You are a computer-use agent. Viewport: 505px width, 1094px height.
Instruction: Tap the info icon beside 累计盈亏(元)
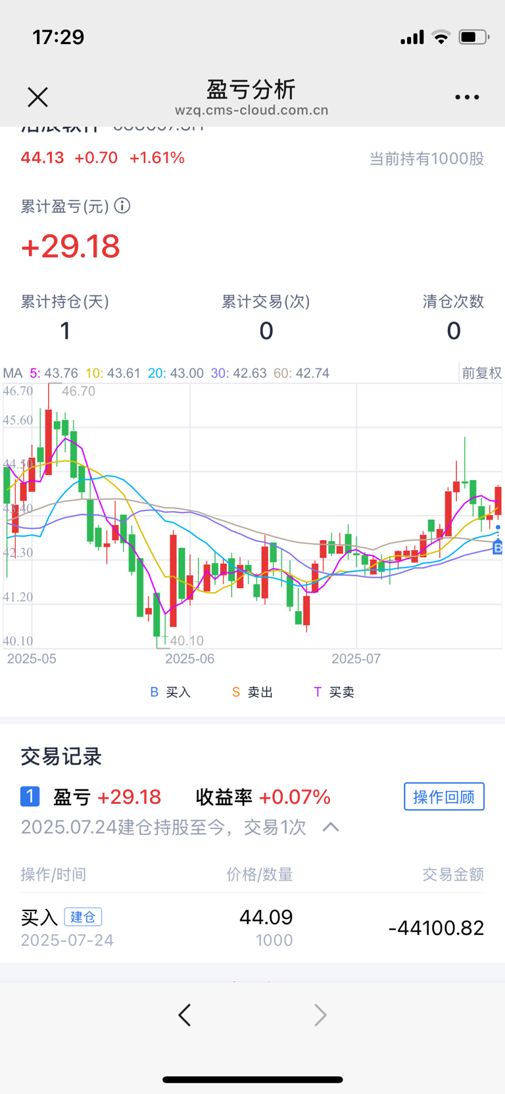(x=122, y=206)
